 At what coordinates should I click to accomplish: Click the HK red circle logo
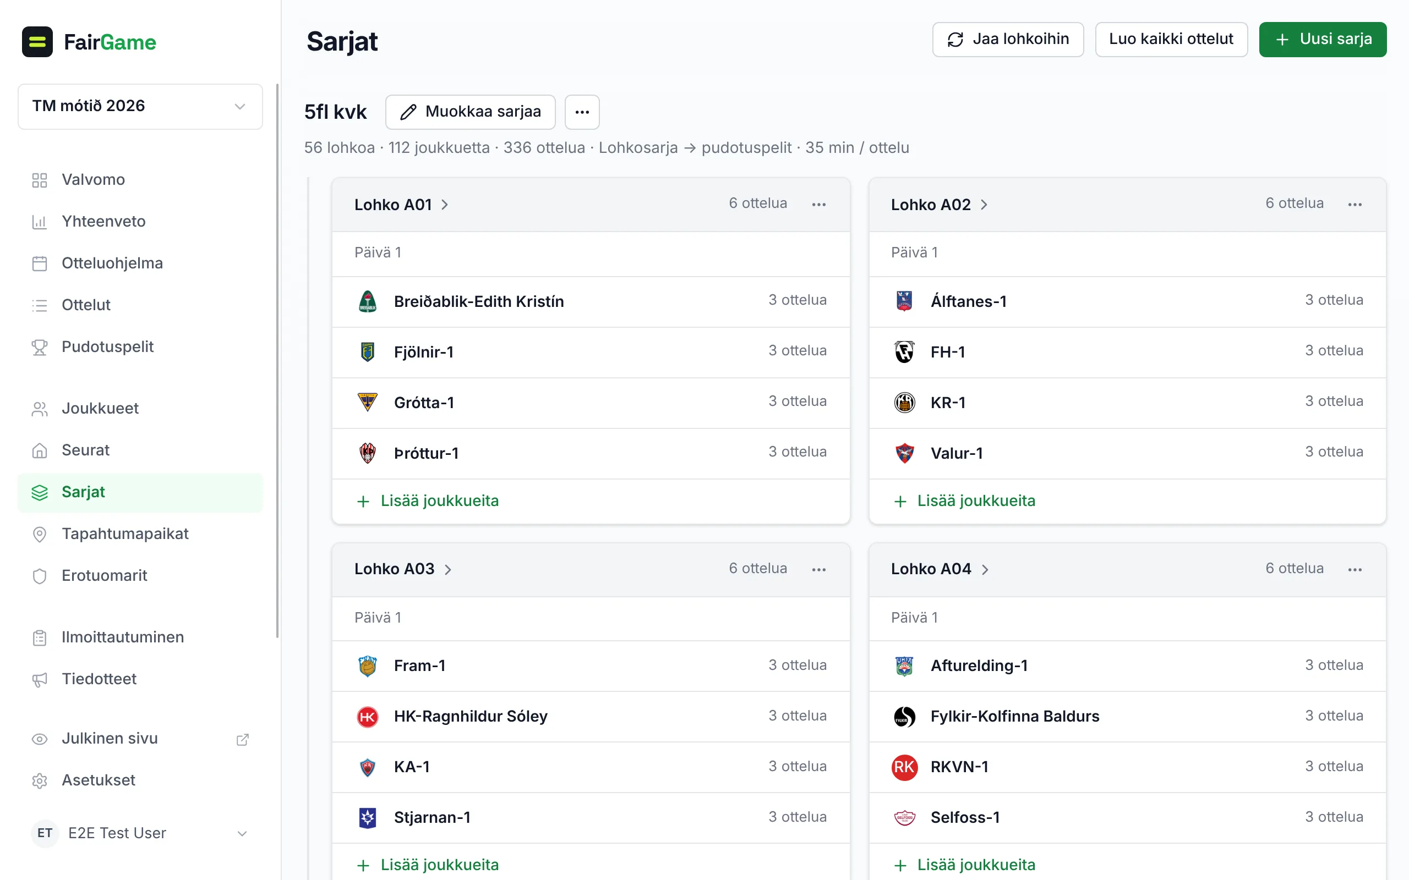[368, 717]
